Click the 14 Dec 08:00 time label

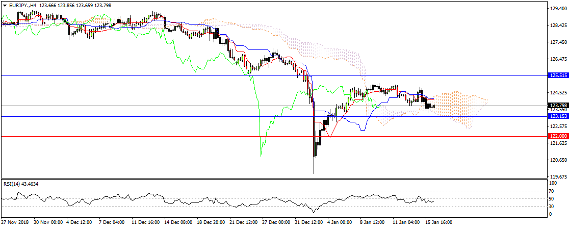point(177,222)
